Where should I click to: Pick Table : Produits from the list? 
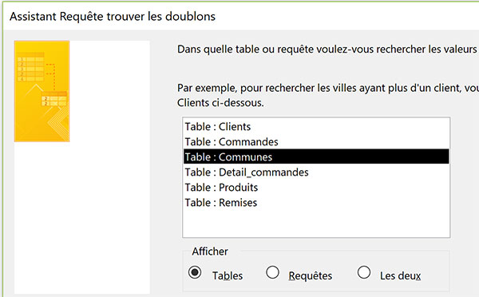coord(316,188)
